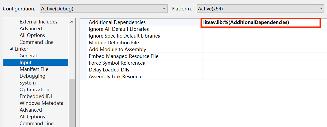Collapse the Linker tree node
The height and width of the screenshot is (127, 327).
click(x=11, y=49)
